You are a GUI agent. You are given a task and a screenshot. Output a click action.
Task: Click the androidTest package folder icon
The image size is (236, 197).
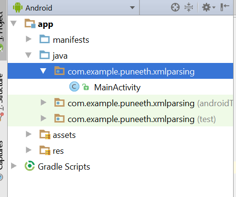click(x=59, y=102)
